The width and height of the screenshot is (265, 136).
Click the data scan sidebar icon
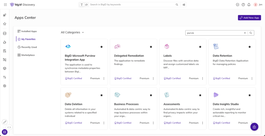tap(5, 60)
